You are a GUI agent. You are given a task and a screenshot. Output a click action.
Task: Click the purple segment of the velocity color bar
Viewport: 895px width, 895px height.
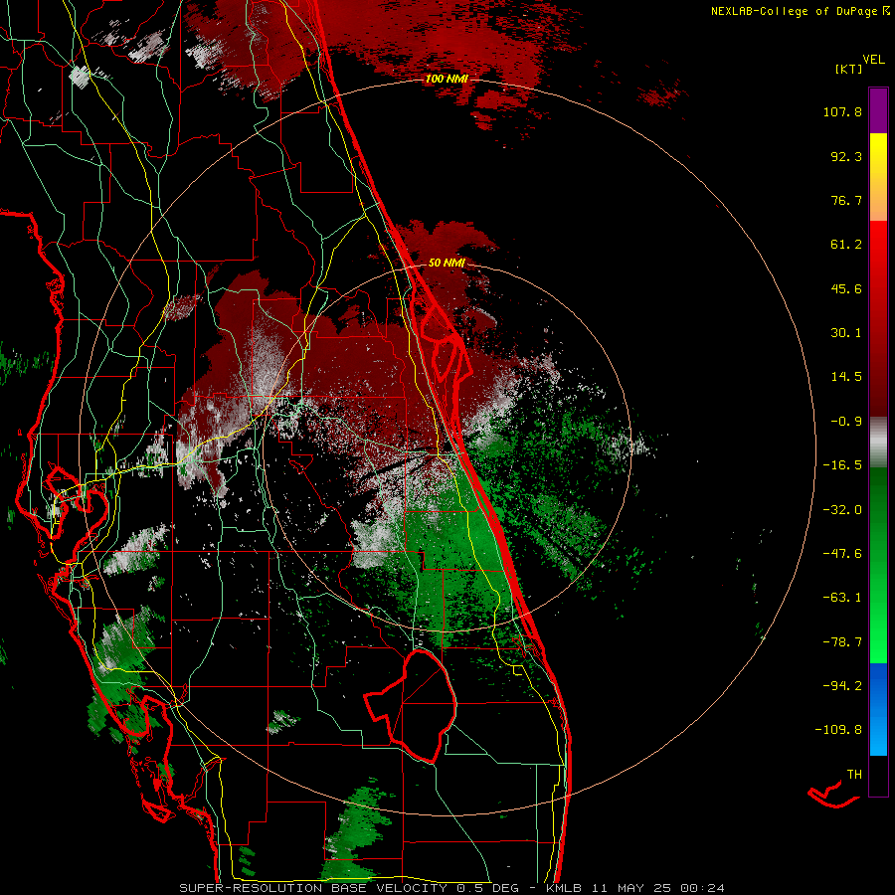click(878, 110)
